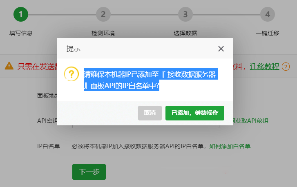Select the 一键迁移 step label

268,33
